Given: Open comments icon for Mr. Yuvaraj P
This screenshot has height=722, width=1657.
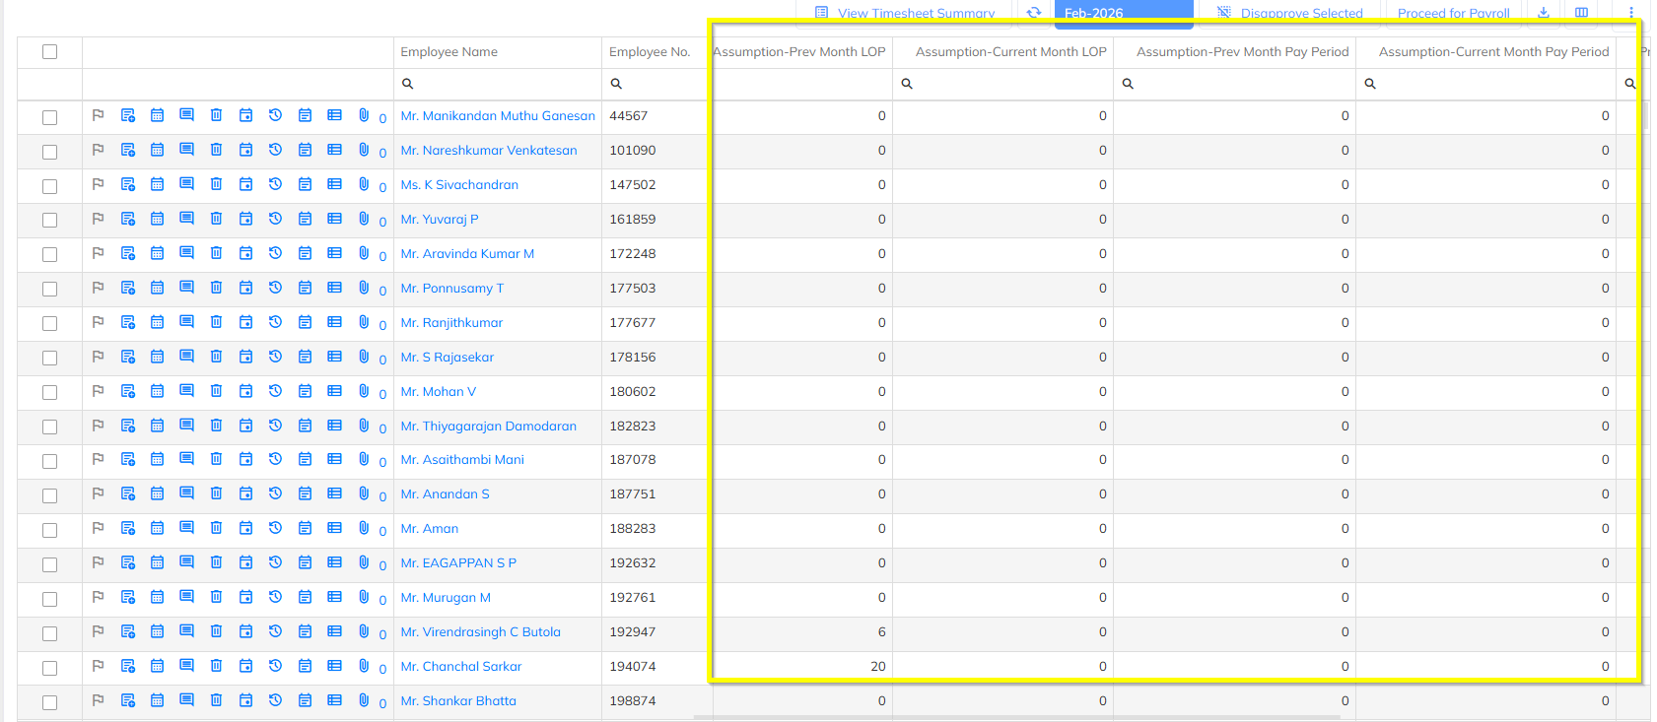Looking at the screenshot, I should coord(186,219).
